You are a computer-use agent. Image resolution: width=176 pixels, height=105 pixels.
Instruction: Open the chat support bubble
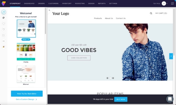click(170, 99)
